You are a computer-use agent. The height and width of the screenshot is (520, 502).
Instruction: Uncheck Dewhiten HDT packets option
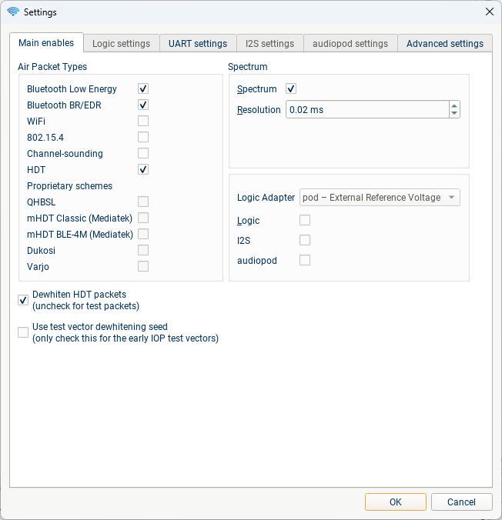pyautogui.click(x=23, y=300)
